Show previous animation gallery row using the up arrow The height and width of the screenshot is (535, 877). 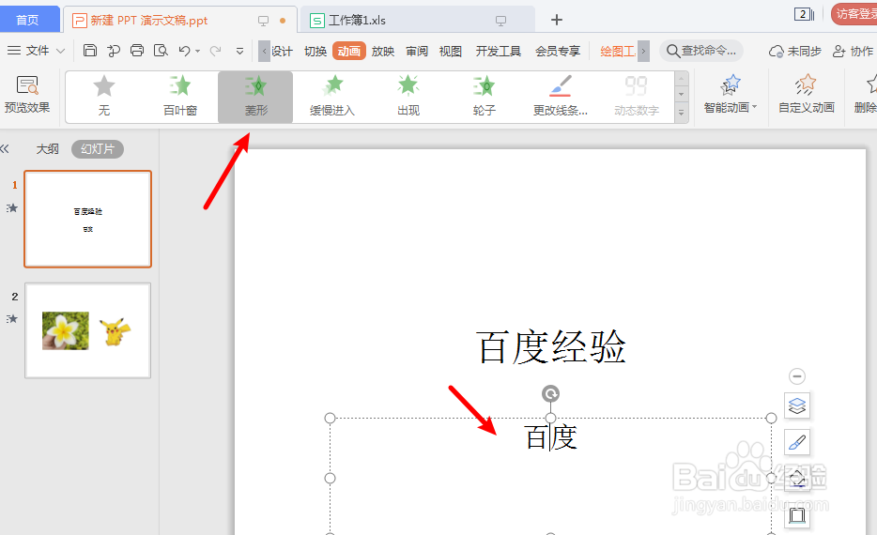[682, 79]
